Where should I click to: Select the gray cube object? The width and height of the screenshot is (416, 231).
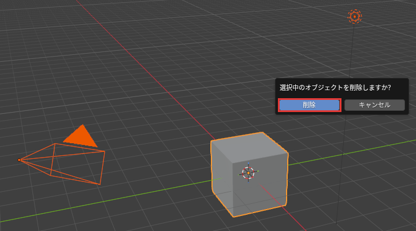(250, 174)
